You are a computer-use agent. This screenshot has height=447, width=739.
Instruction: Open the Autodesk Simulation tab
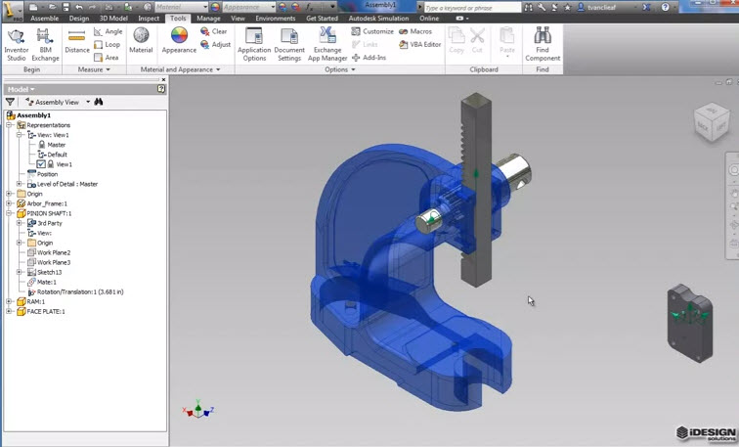coord(378,19)
